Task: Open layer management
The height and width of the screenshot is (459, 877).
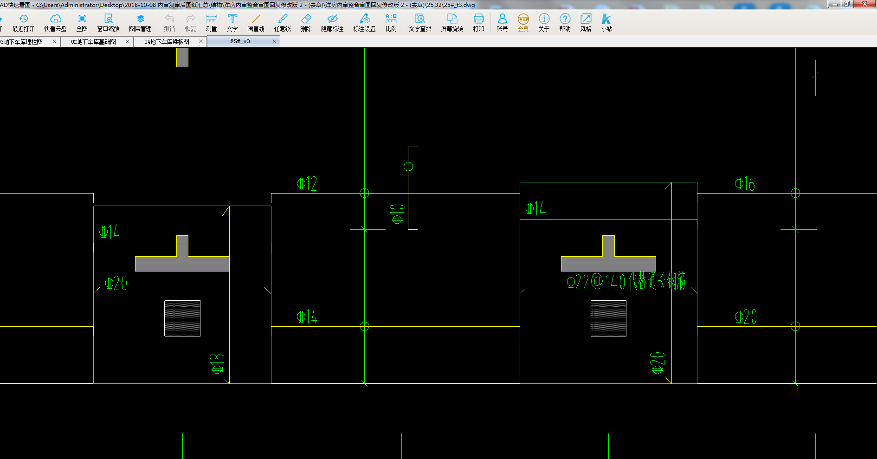Action: (140, 23)
